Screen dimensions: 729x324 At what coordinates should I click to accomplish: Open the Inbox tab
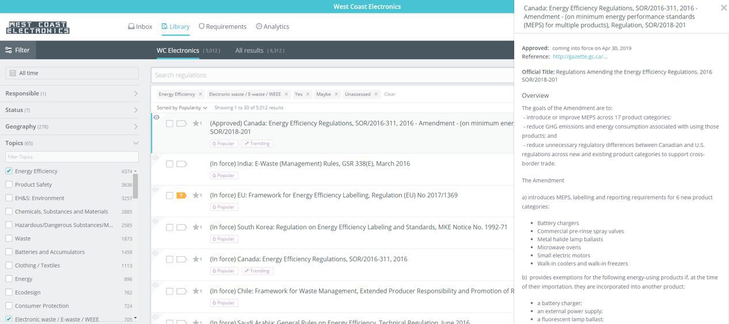pyautogui.click(x=140, y=26)
